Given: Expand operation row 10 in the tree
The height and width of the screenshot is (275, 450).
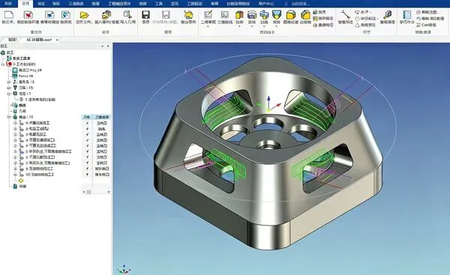Looking at the screenshot, I should 15,175.
